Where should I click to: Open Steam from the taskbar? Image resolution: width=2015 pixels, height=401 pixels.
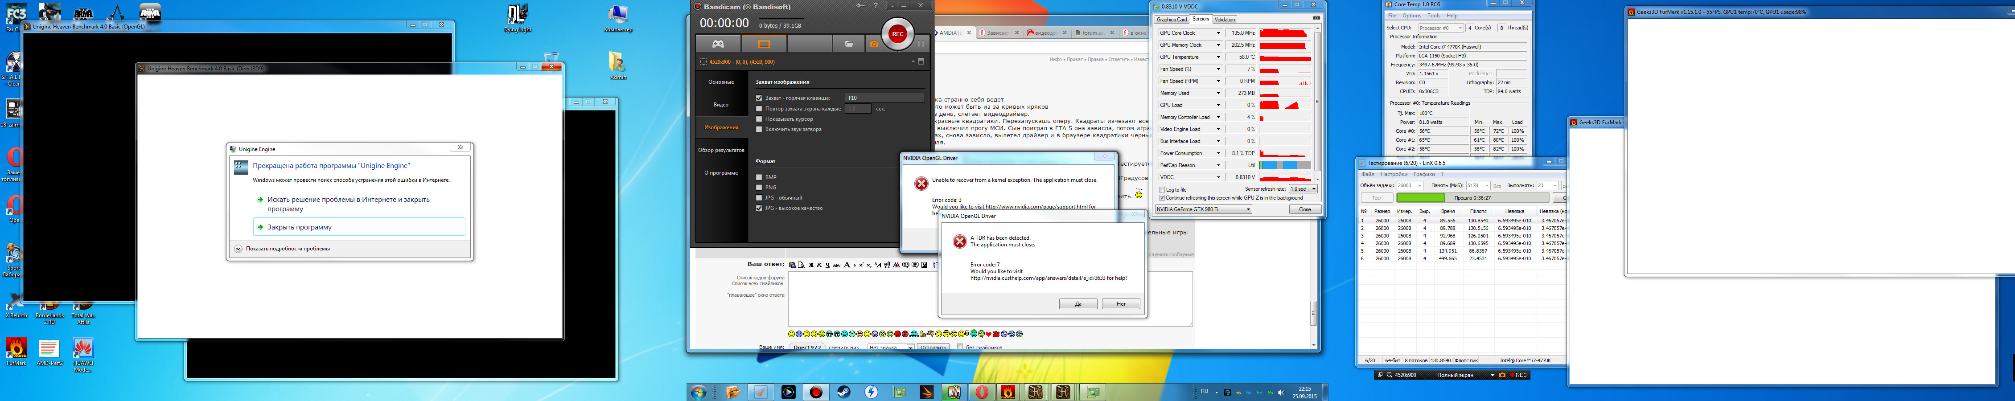[844, 392]
